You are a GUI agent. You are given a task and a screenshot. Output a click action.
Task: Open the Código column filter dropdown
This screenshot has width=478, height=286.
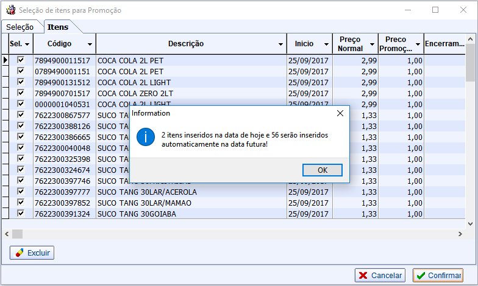[x=90, y=44]
